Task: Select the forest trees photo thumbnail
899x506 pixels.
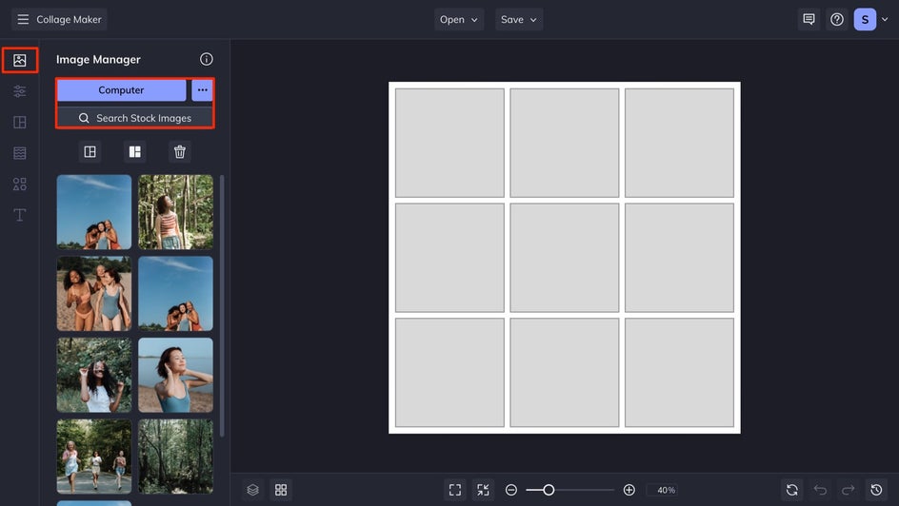Action: (x=175, y=457)
